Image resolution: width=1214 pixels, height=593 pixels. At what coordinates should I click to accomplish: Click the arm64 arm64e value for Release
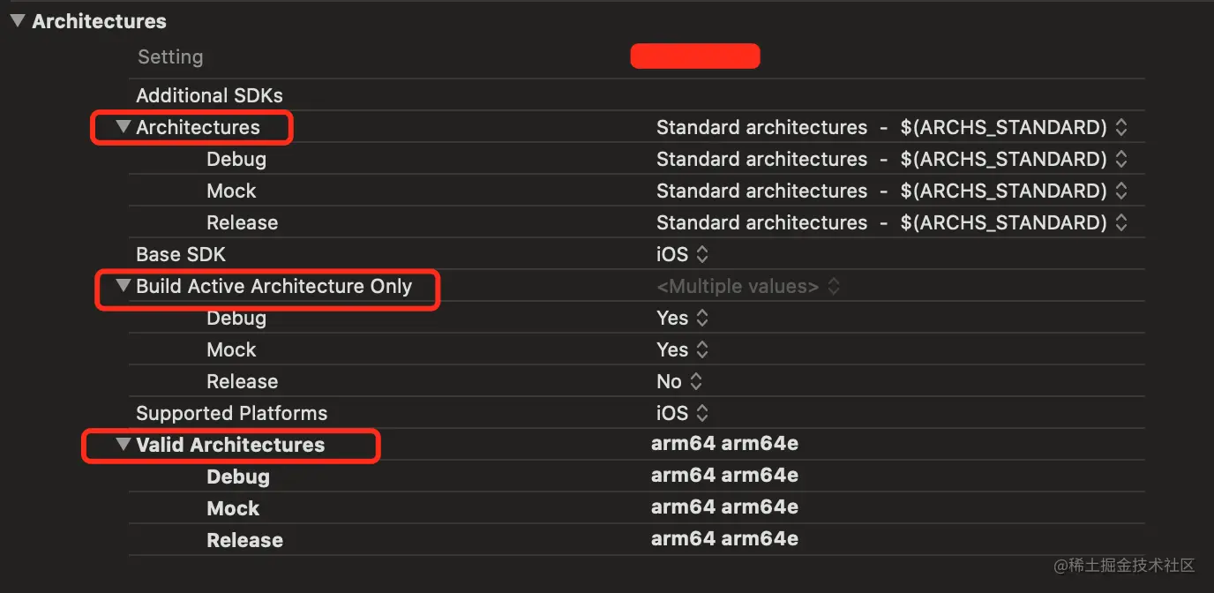tap(724, 539)
